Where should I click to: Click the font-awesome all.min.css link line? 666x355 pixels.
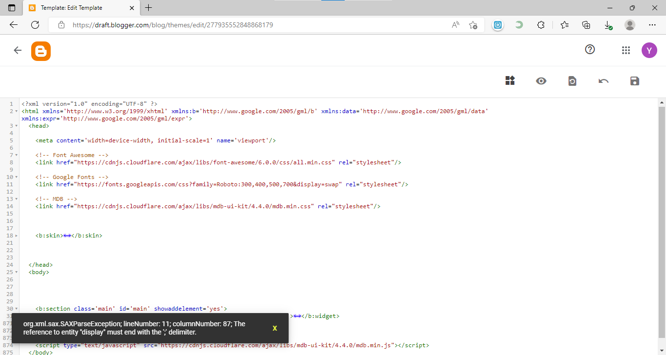click(218, 162)
